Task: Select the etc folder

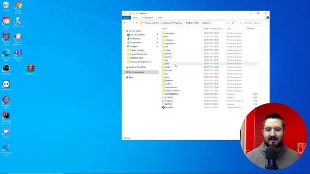Action: (x=166, y=47)
